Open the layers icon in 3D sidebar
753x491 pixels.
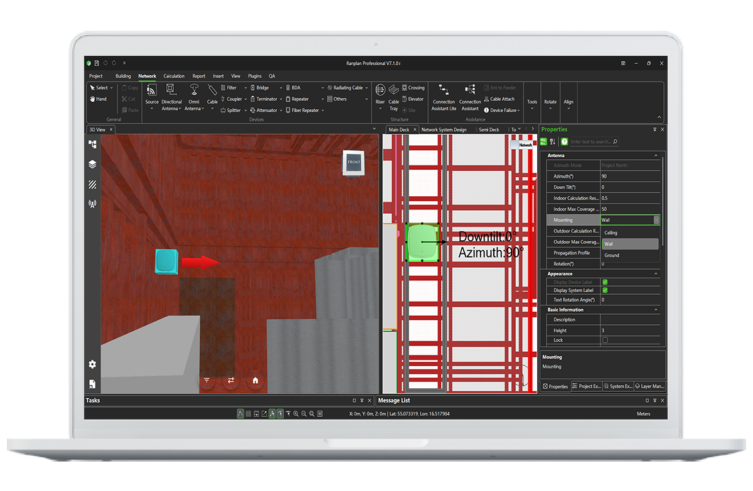click(92, 164)
